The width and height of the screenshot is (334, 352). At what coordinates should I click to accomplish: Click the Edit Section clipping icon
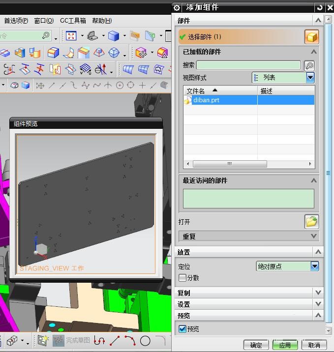[x=150, y=36]
